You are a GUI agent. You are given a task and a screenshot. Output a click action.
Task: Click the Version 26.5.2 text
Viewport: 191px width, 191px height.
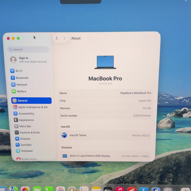click(141, 135)
